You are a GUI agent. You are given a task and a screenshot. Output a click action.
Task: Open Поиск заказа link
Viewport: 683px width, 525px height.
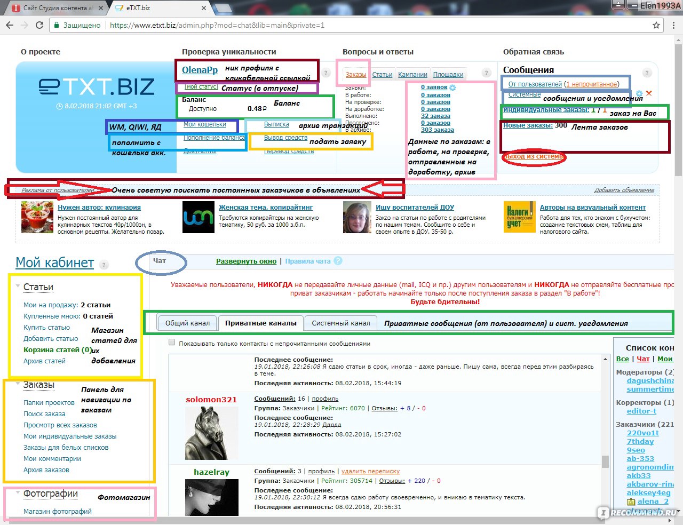tap(44, 413)
